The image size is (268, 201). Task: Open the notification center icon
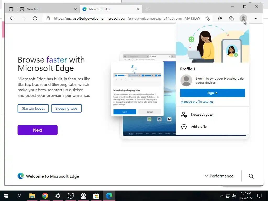pyautogui.click(x=259, y=196)
